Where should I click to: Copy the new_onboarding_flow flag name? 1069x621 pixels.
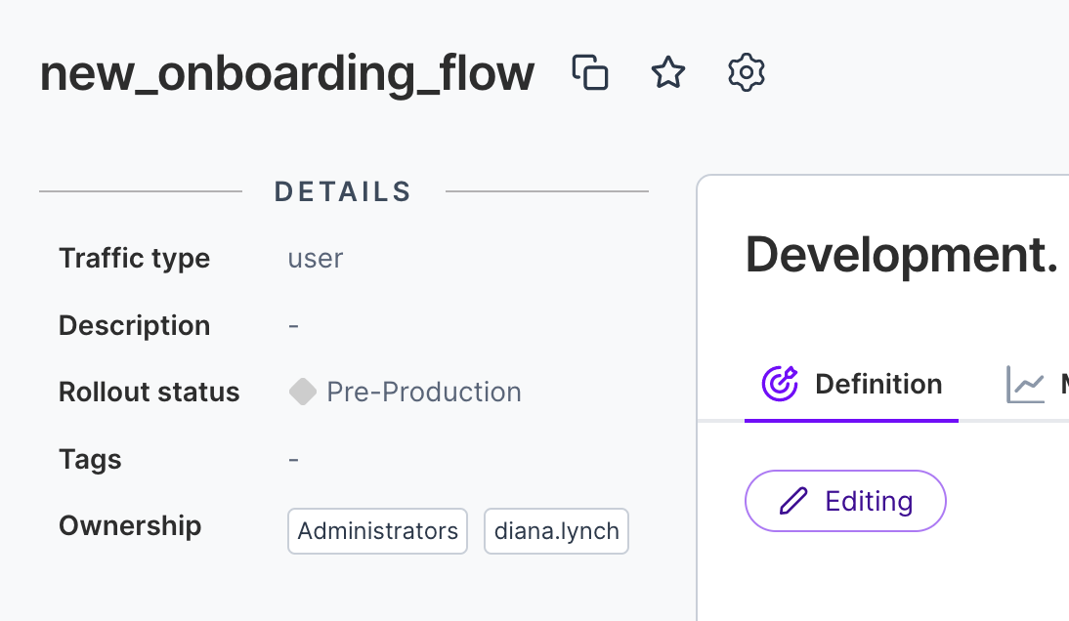point(590,73)
